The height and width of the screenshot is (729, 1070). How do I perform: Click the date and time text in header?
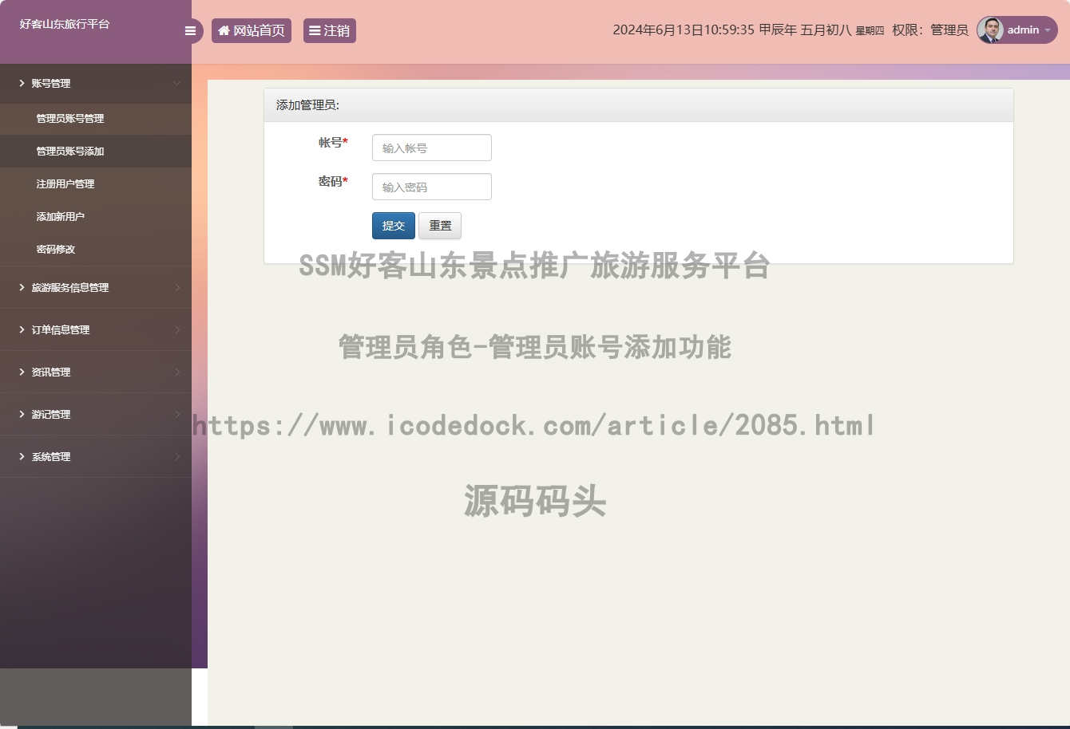coord(748,30)
